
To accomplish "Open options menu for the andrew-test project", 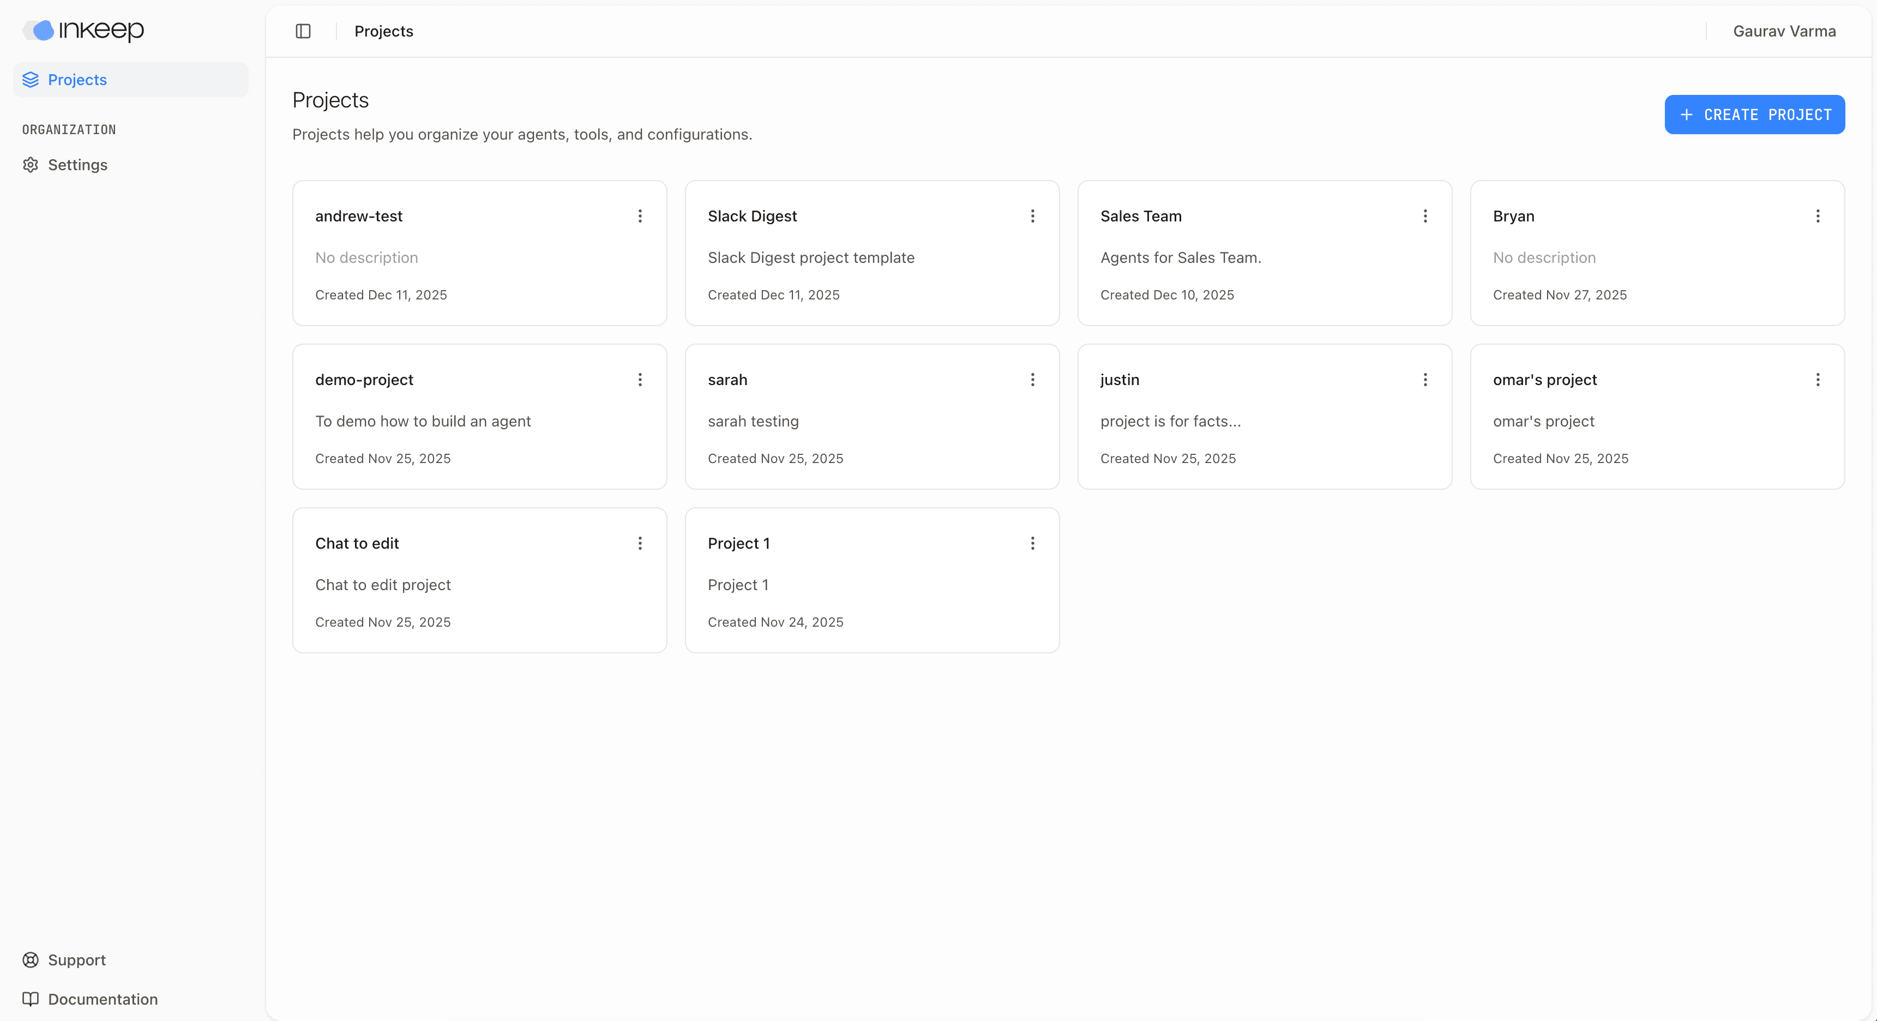I will point(640,217).
